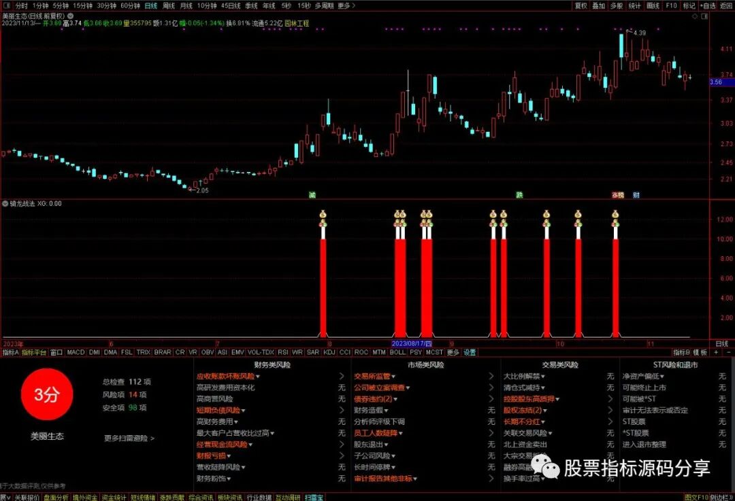Click the panel toggle icon left of 分时
Viewport: 735px width, 501px height.
tap(7, 5)
